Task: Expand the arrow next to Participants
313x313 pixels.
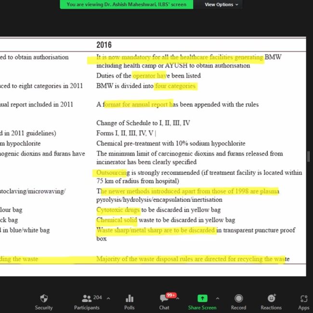Action: pos(107,298)
